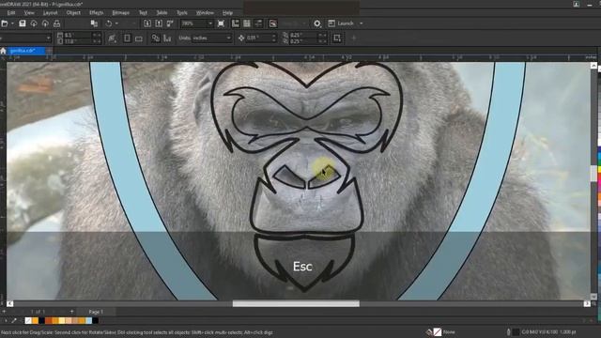Screen dimensions: 601x338
Task: Select the light blue document palette swatch
Action: (89, 320)
